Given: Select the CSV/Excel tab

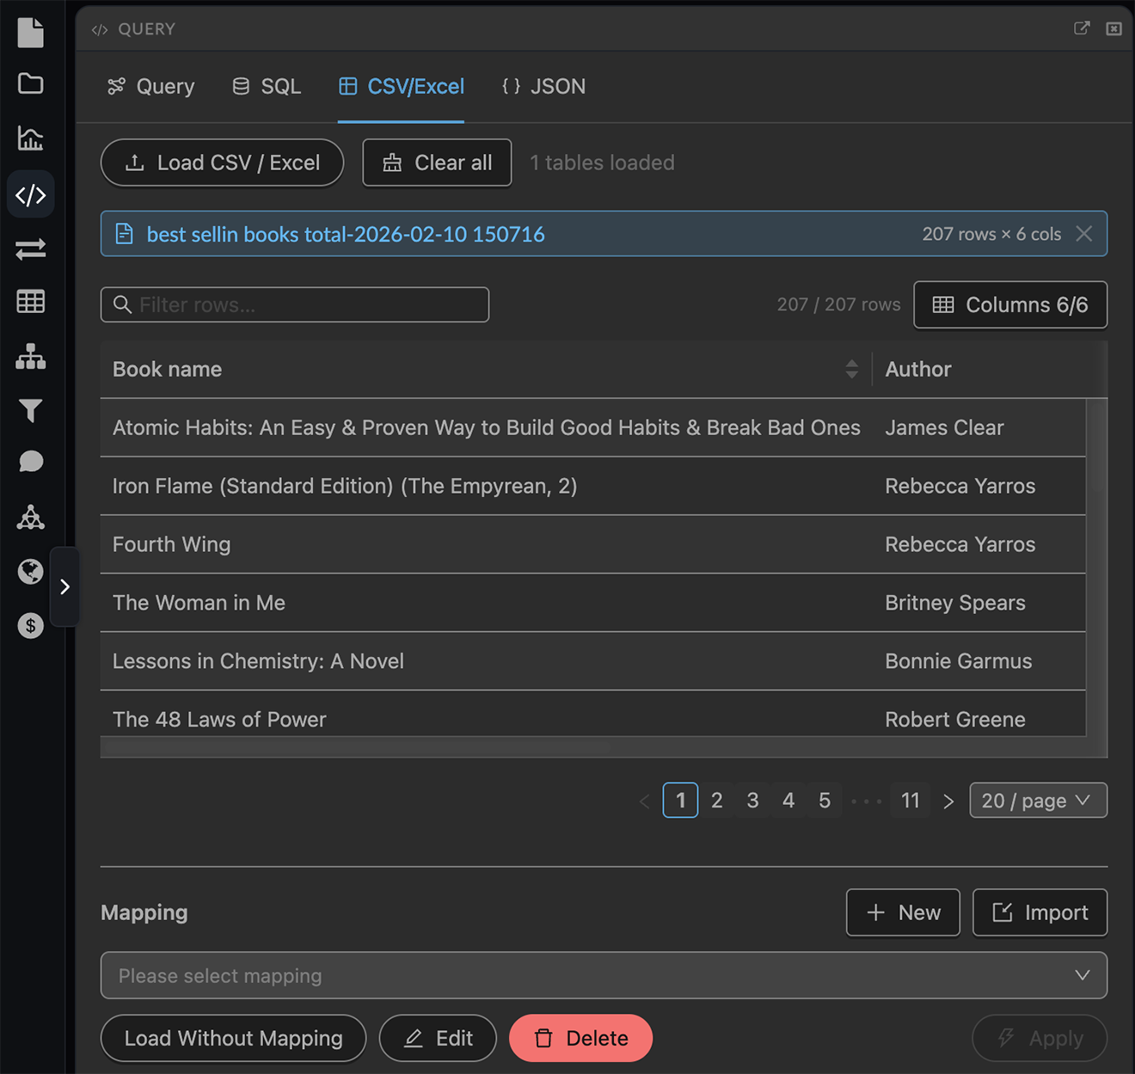Looking at the screenshot, I should point(401,86).
